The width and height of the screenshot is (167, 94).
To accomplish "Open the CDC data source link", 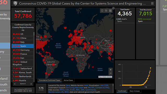I will coord(67,90).
